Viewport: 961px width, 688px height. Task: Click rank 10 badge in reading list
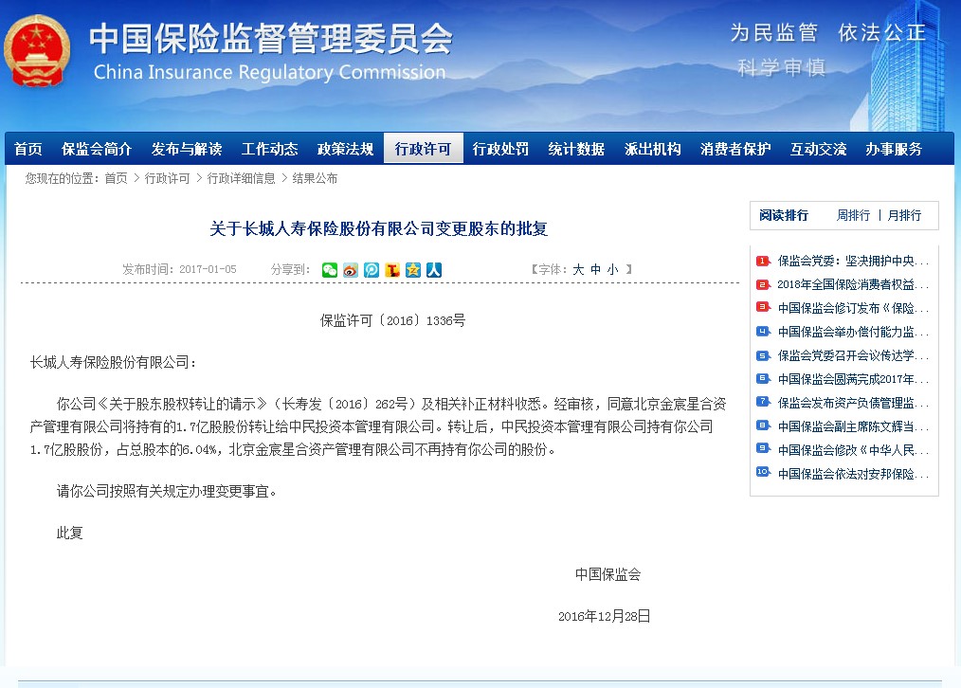point(763,472)
